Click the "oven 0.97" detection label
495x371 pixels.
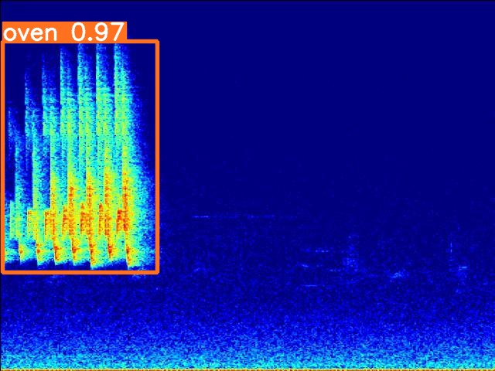[63, 32]
